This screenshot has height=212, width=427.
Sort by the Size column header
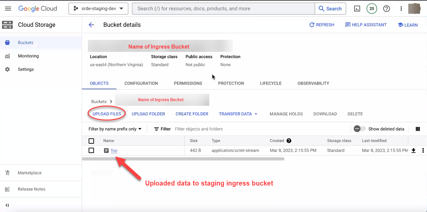(194, 141)
